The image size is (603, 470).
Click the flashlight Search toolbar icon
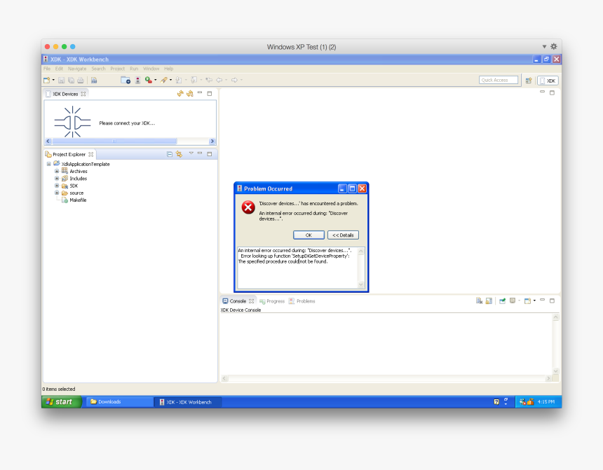click(164, 80)
